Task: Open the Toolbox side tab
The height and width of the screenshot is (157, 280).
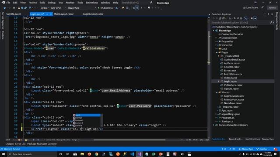Action: point(3,35)
